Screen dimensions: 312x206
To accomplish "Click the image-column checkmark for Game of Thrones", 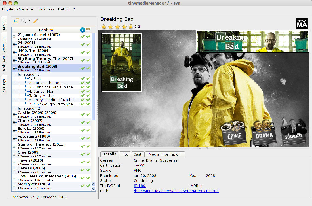I will click(88, 146).
